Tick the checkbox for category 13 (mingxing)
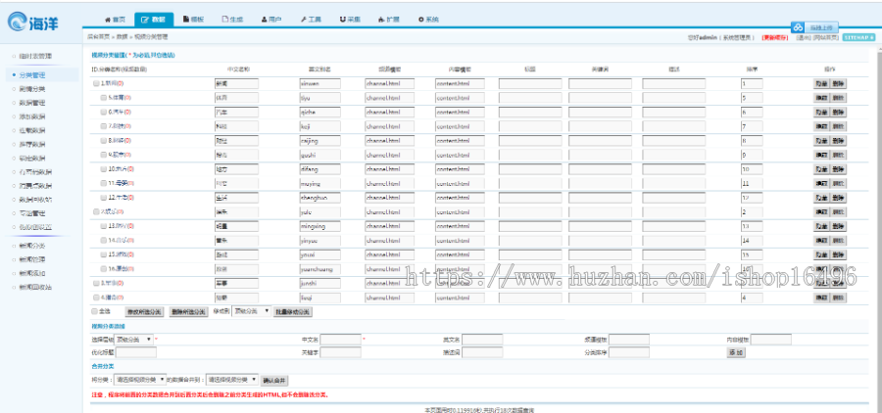The height and width of the screenshot is (413, 882). coord(104,226)
